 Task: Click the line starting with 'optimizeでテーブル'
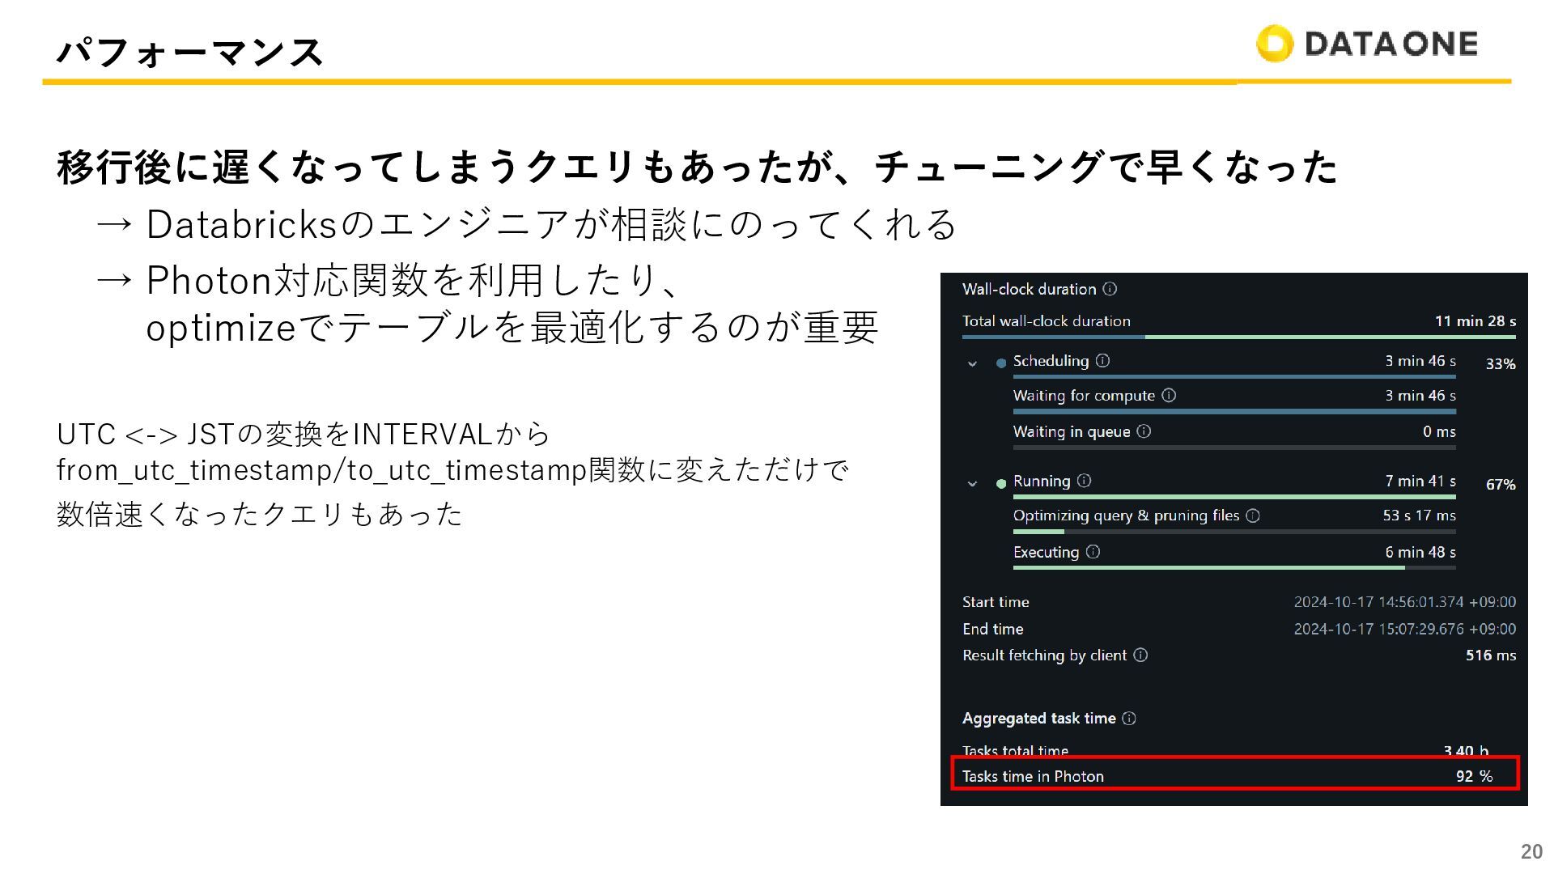pyautogui.click(x=512, y=328)
